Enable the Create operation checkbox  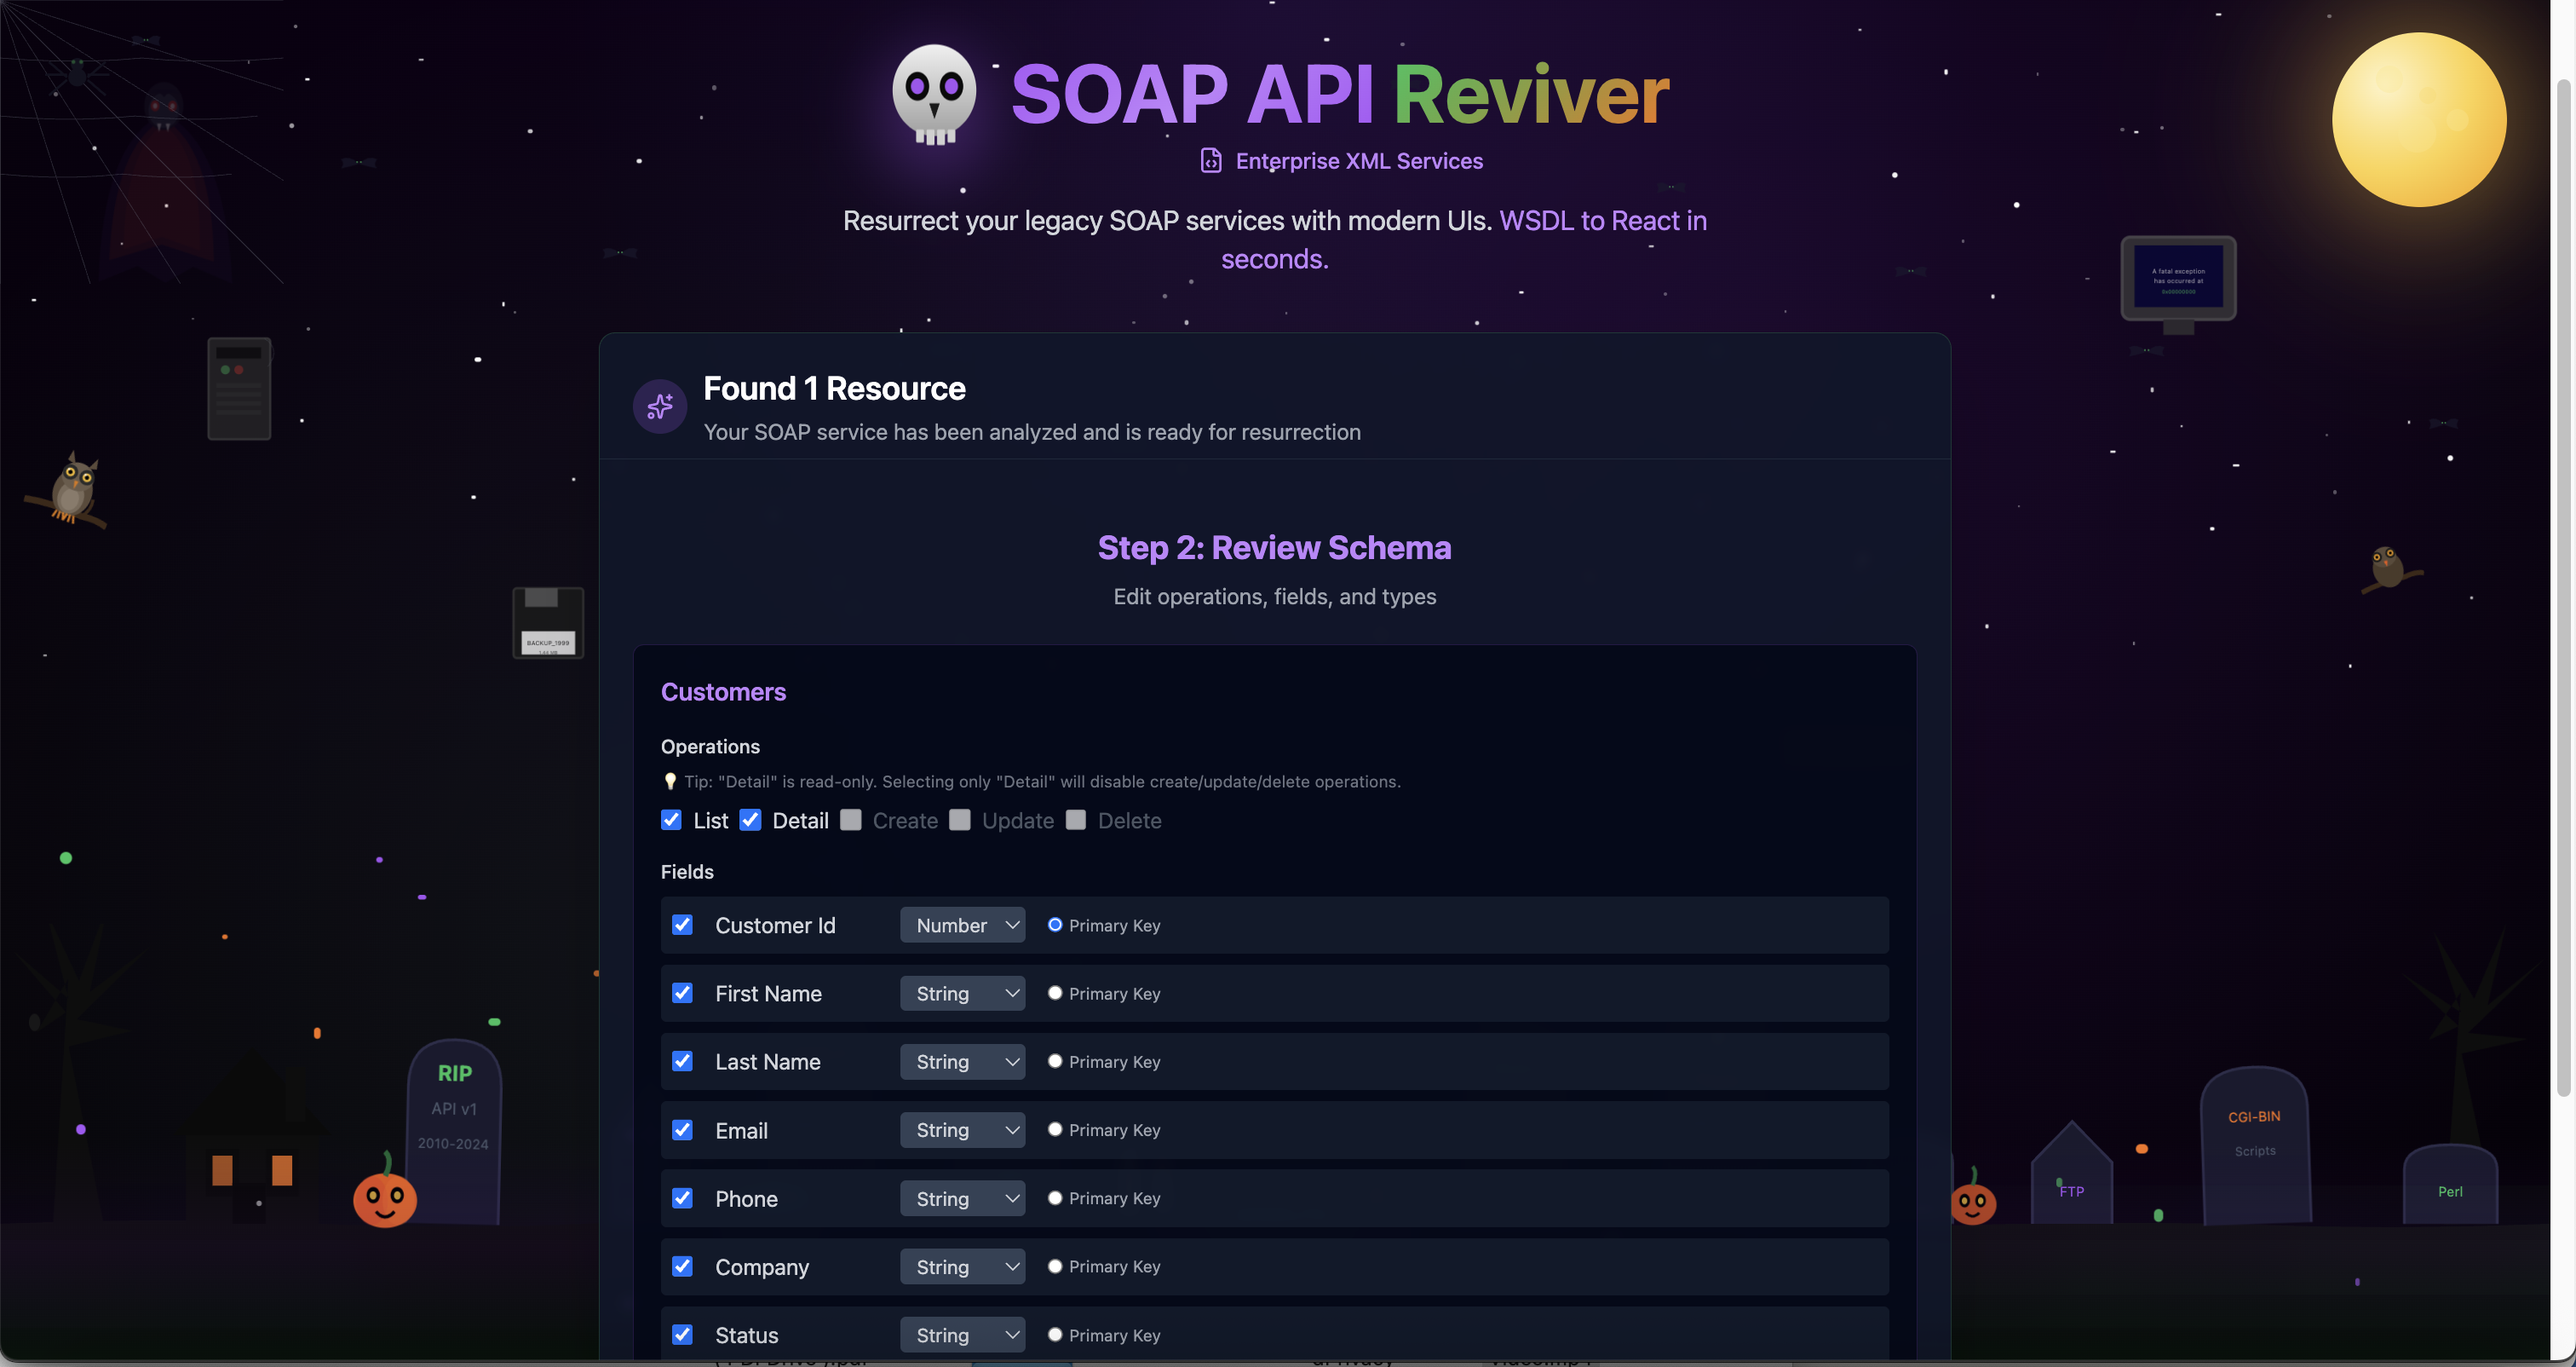[x=851, y=821]
